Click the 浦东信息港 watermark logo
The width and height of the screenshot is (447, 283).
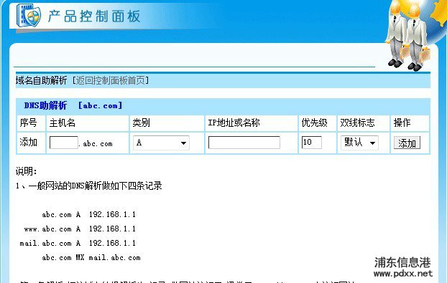[x=402, y=262]
